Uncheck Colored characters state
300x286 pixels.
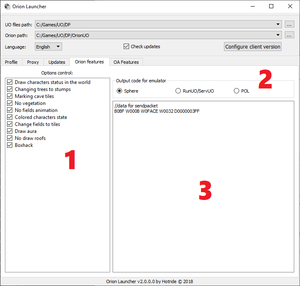[x=10, y=117]
